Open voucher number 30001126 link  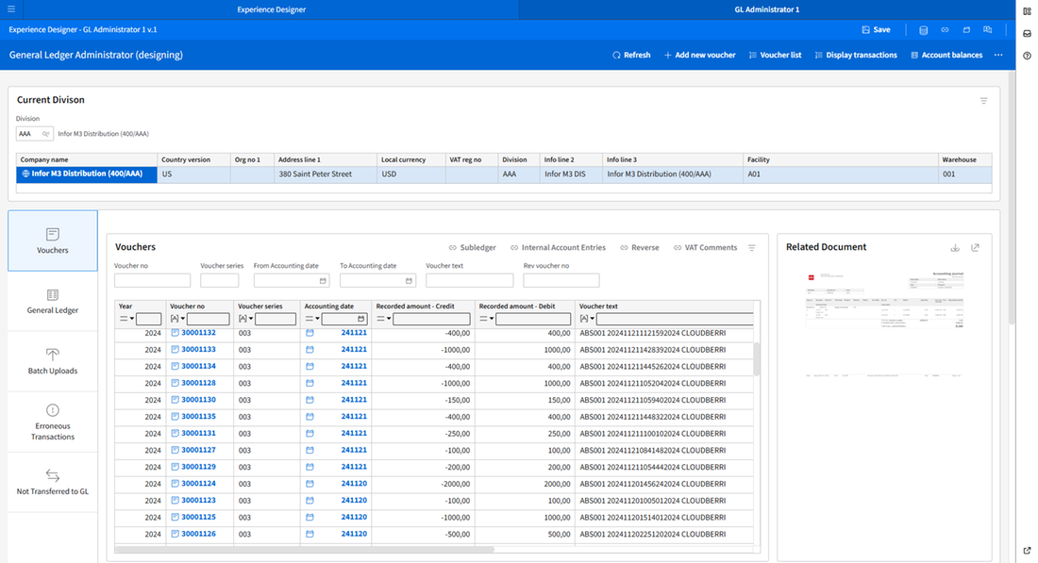[x=198, y=534]
